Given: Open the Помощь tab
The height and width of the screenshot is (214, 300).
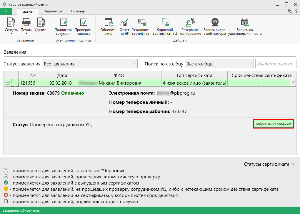Looking at the screenshot, I should (78, 11).
